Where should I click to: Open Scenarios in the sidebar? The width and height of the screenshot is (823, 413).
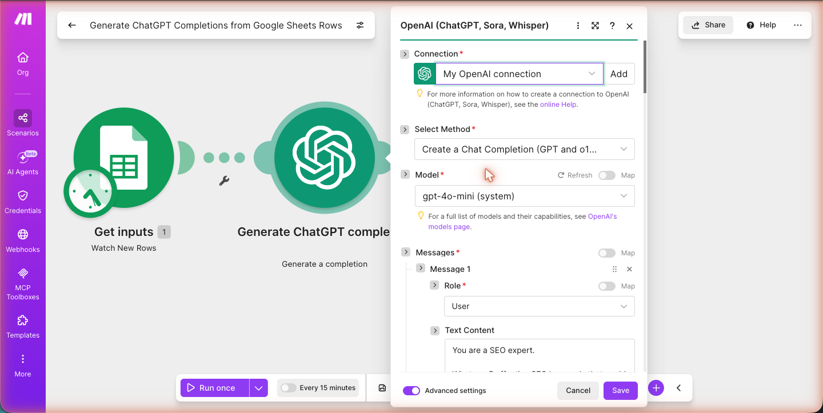click(23, 123)
